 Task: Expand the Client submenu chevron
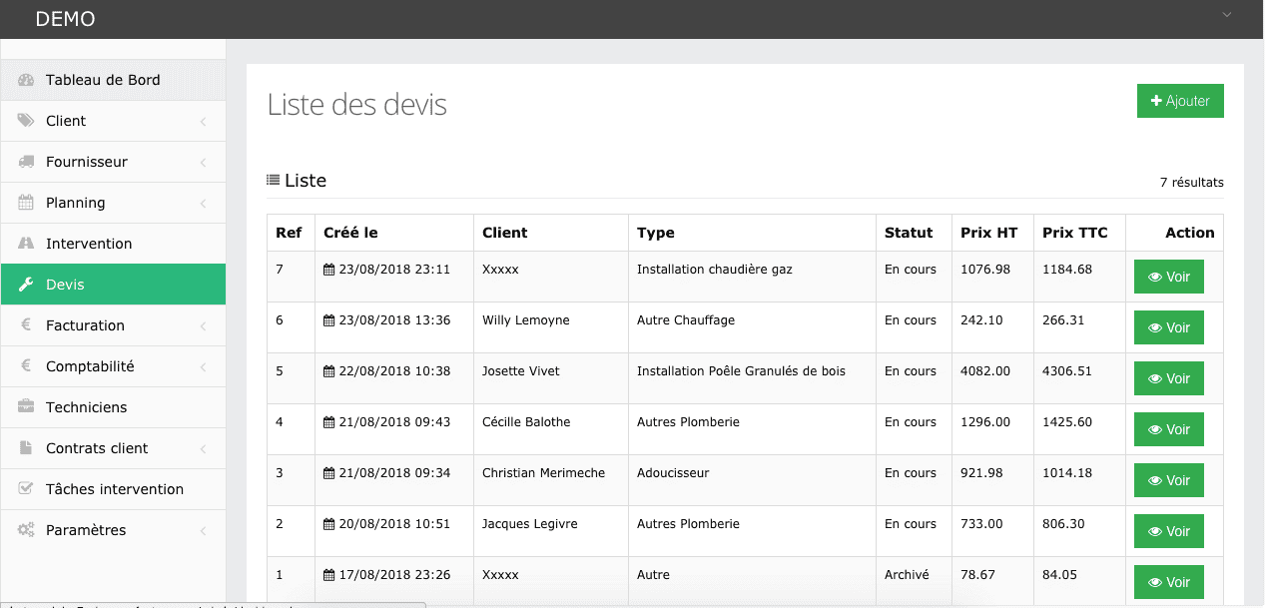[203, 122]
